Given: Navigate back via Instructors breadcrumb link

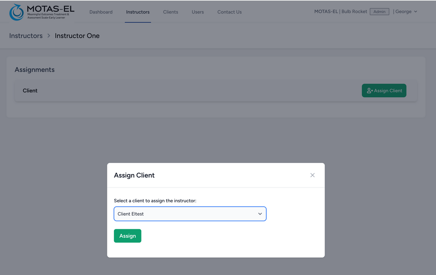Looking at the screenshot, I should [x=26, y=36].
